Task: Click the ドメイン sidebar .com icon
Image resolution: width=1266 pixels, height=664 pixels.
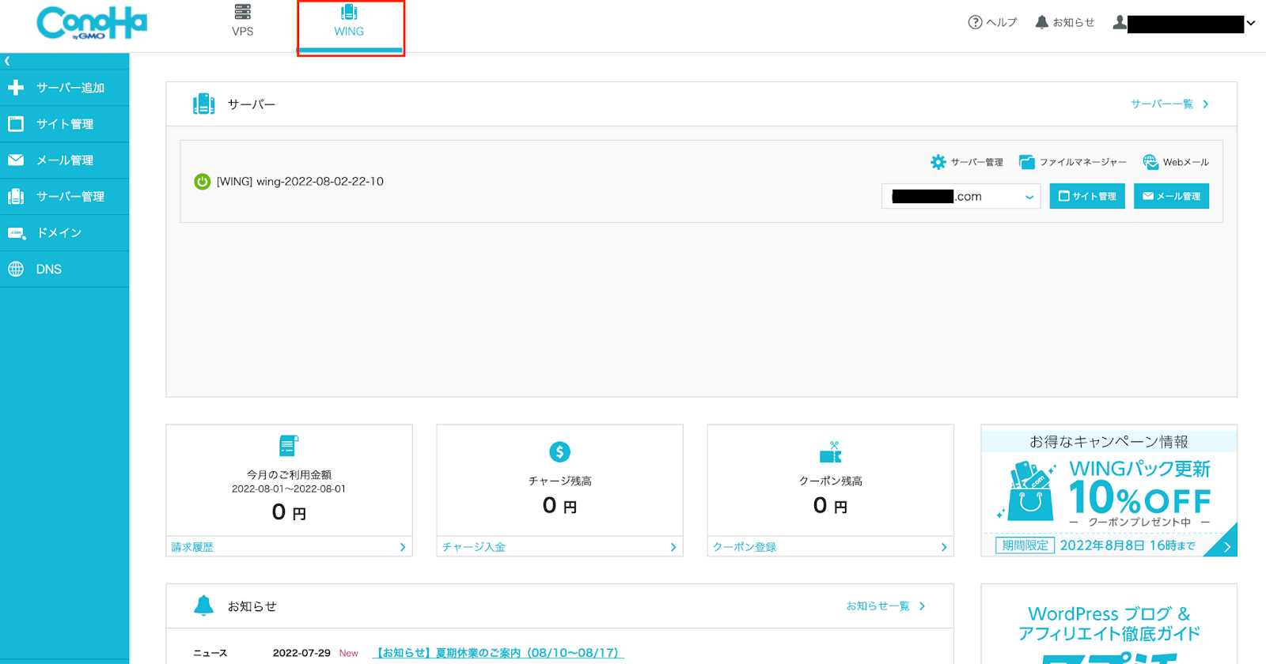Action: pyautogui.click(x=16, y=233)
